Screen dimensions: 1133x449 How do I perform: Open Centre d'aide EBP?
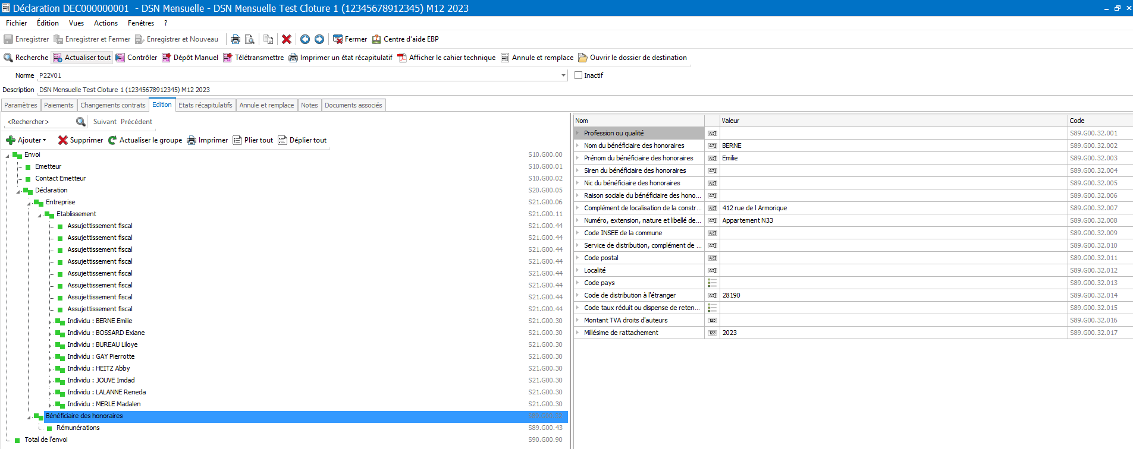[405, 39]
